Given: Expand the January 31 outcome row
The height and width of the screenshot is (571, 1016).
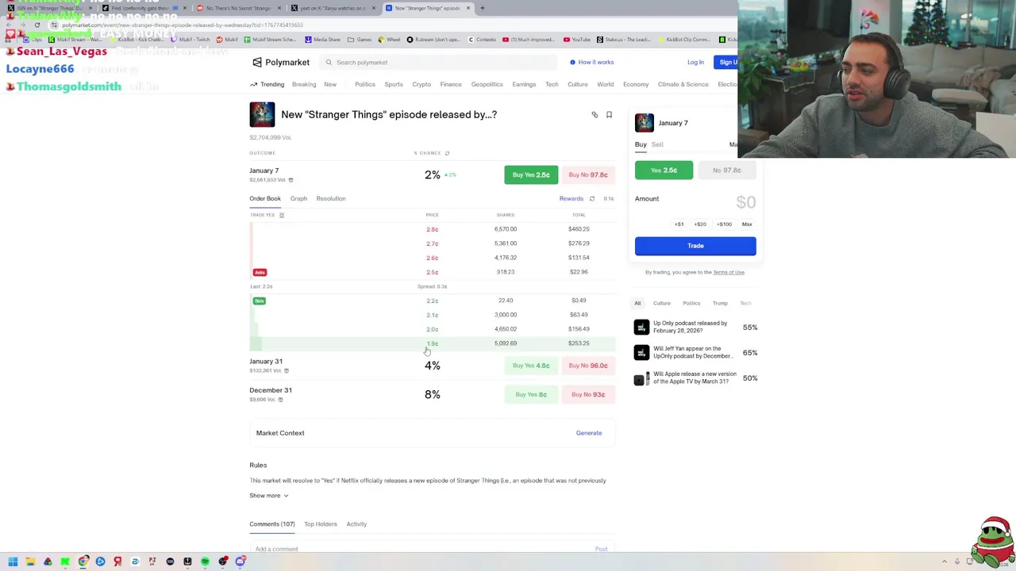Looking at the screenshot, I should 432,366.
